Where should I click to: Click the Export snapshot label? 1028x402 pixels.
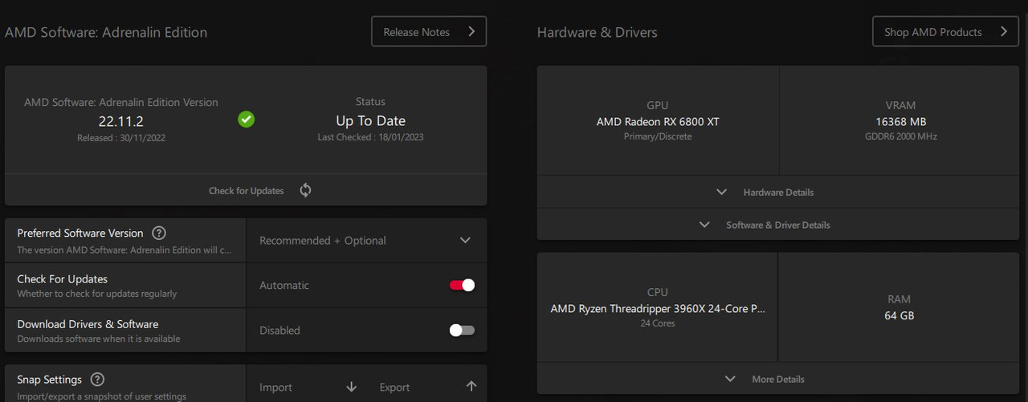(394, 387)
